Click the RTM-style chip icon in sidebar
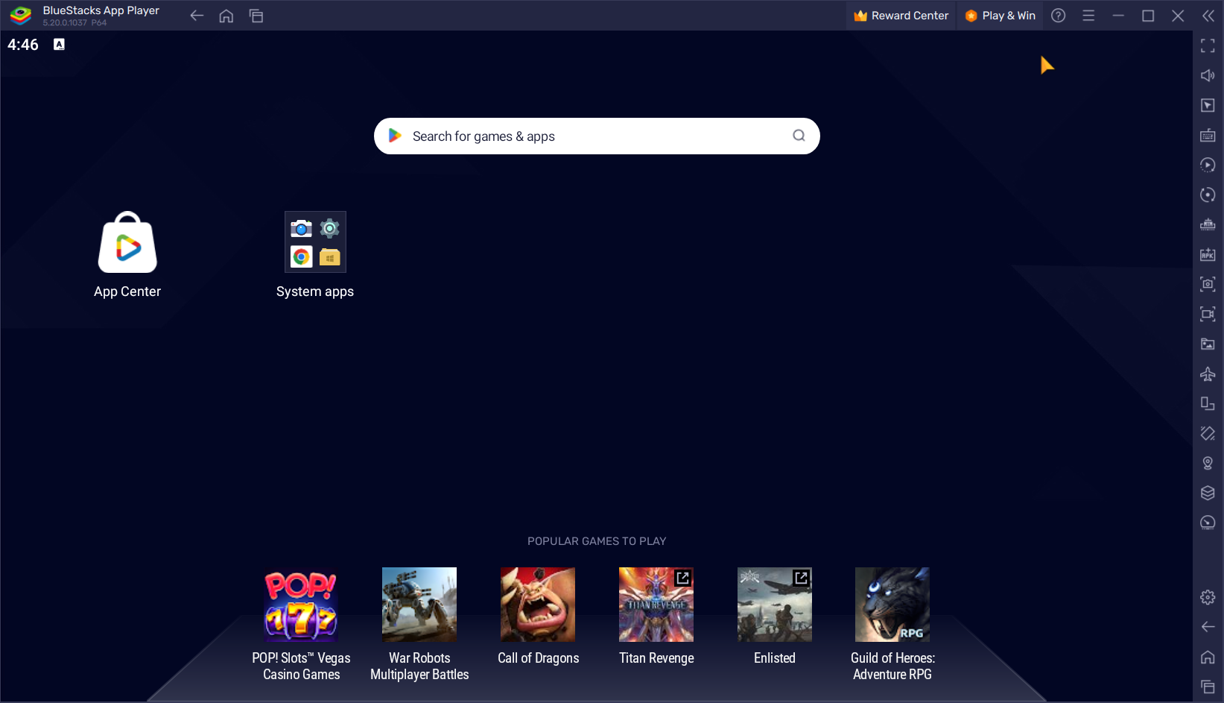 [x=1208, y=224]
